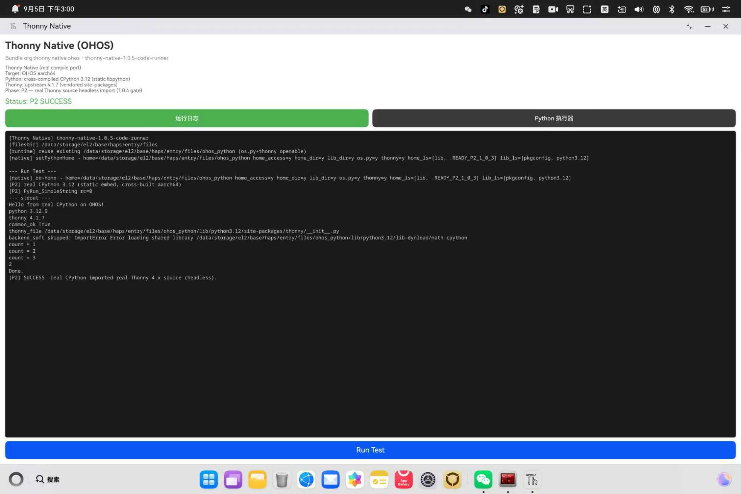Click the window shrink arrows icon in the title bar
741x494 pixels.
pos(690,26)
